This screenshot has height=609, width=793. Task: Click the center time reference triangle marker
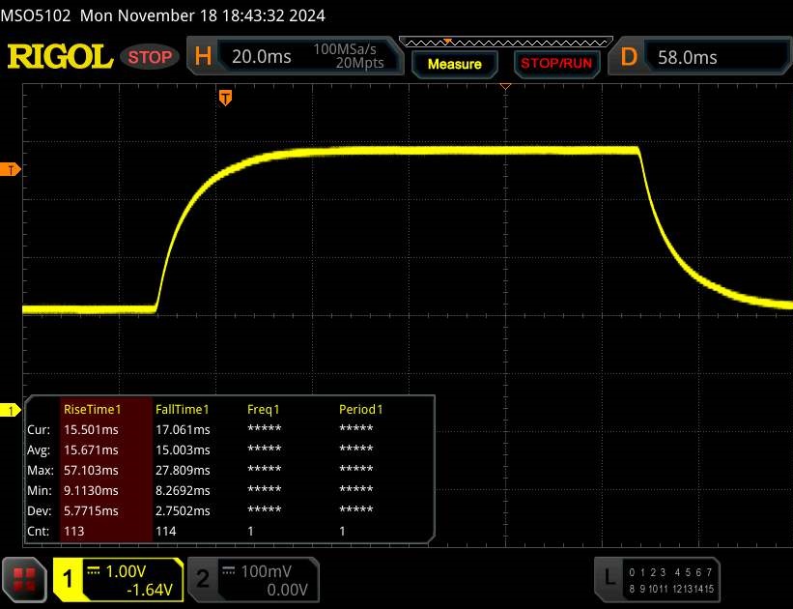(x=505, y=87)
